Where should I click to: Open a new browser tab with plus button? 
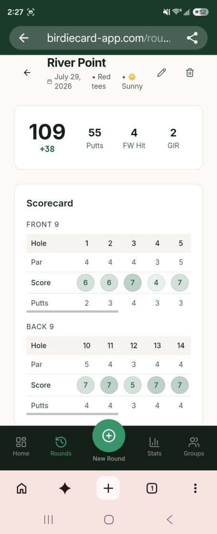(x=108, y=488)
